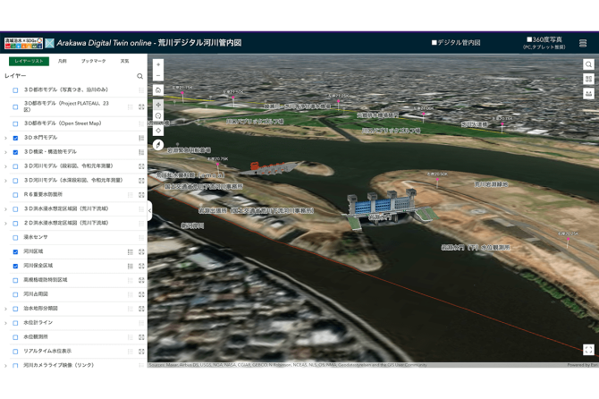Screen dimensions: 599x399
Task: Click the red old sluice gate model
Action: click(267, 168)
